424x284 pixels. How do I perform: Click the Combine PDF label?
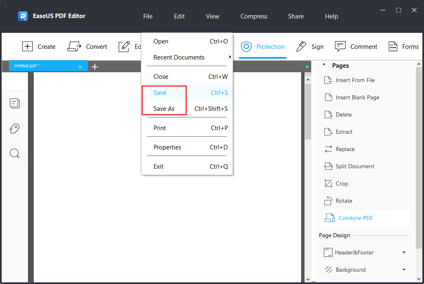[356, 218]
